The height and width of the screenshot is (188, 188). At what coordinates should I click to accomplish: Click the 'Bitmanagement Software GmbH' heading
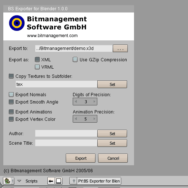[x=57, y=23]
